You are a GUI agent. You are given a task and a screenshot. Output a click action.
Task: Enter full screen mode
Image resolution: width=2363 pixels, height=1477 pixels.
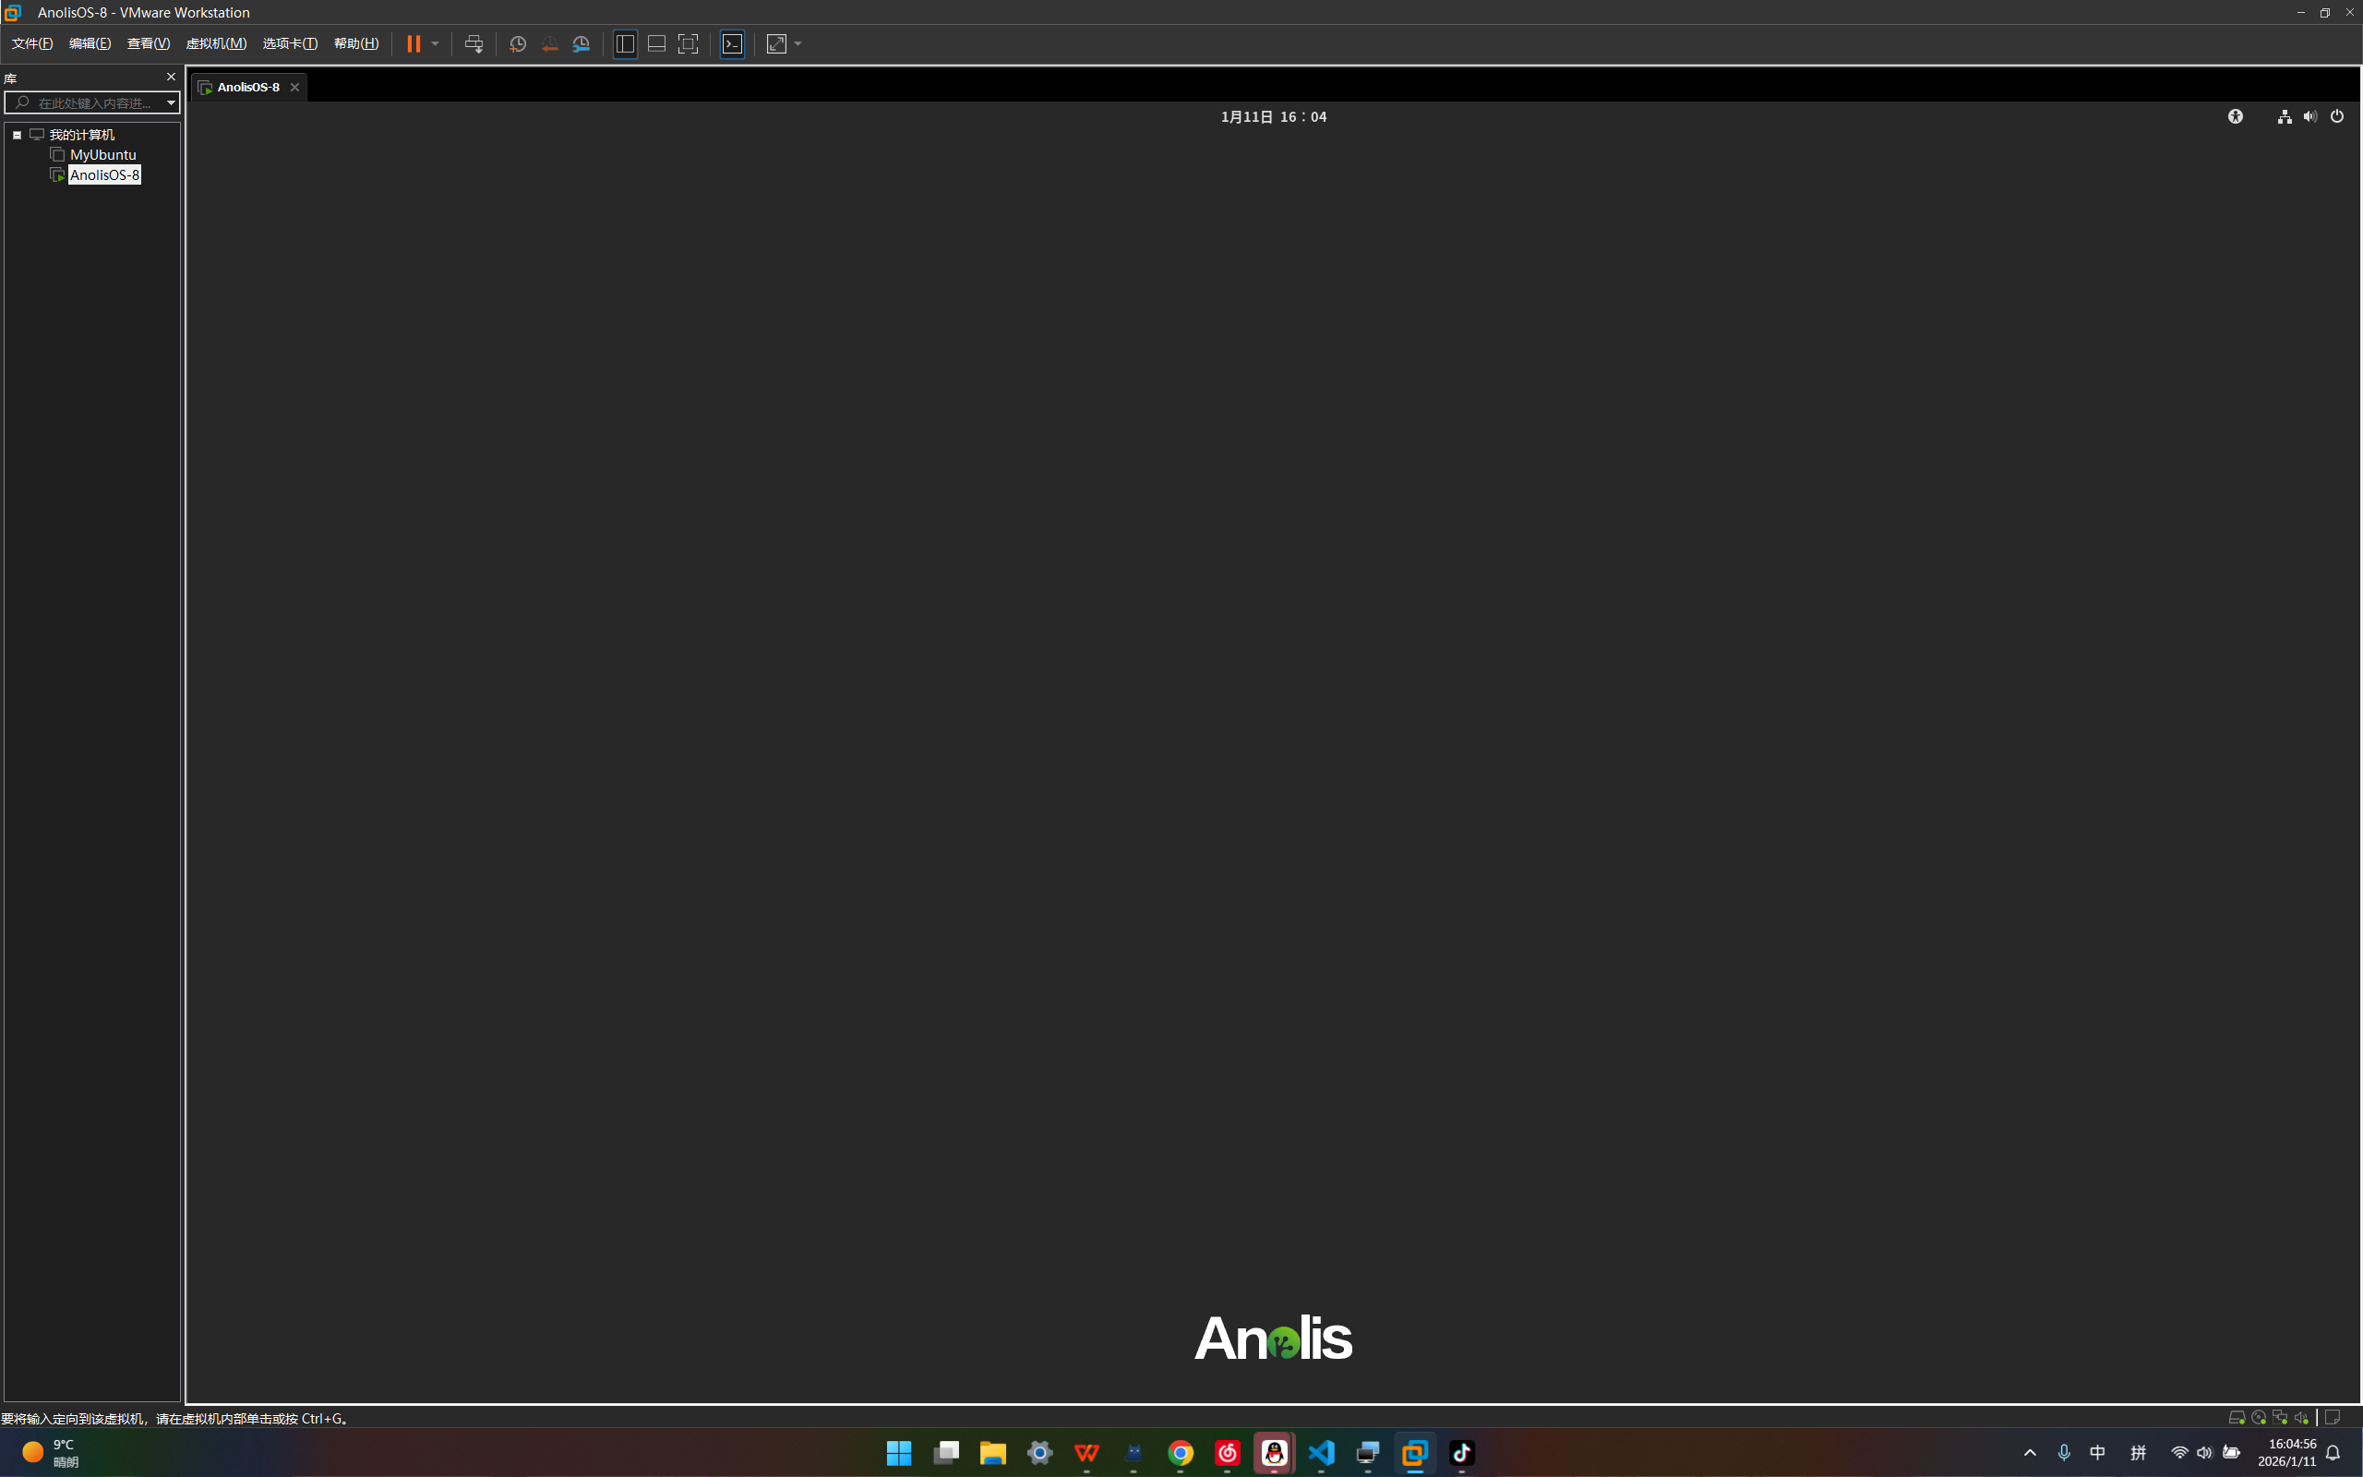click(x=688, y=44)
